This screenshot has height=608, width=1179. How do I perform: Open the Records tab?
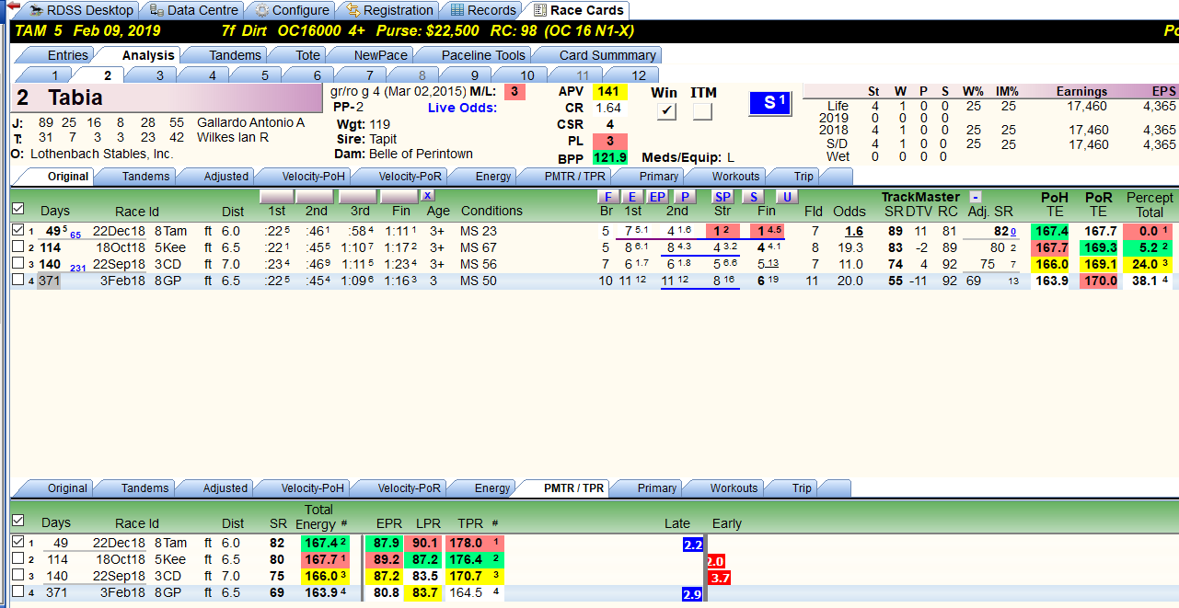(x=480, y=10)
